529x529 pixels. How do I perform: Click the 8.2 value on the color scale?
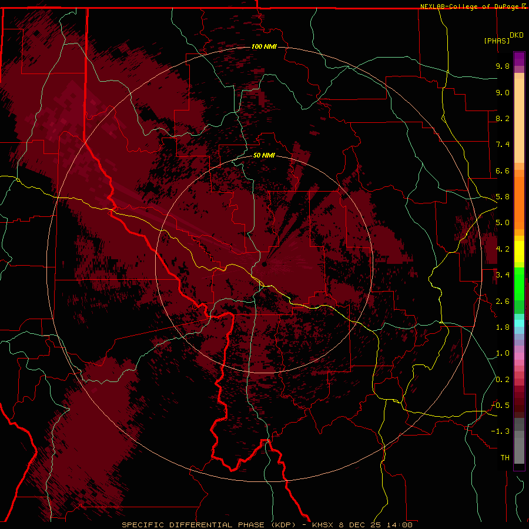503,118
